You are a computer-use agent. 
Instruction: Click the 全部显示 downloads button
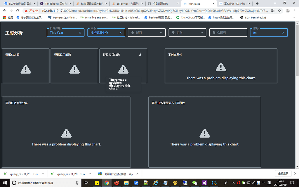(x=283, y=173)
